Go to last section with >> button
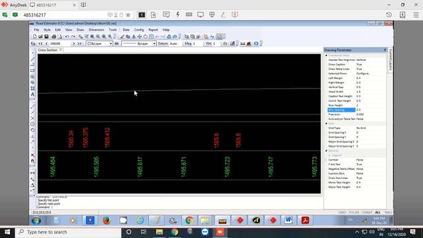The height and width of the screenshot is (238, 423). point(79,44)
